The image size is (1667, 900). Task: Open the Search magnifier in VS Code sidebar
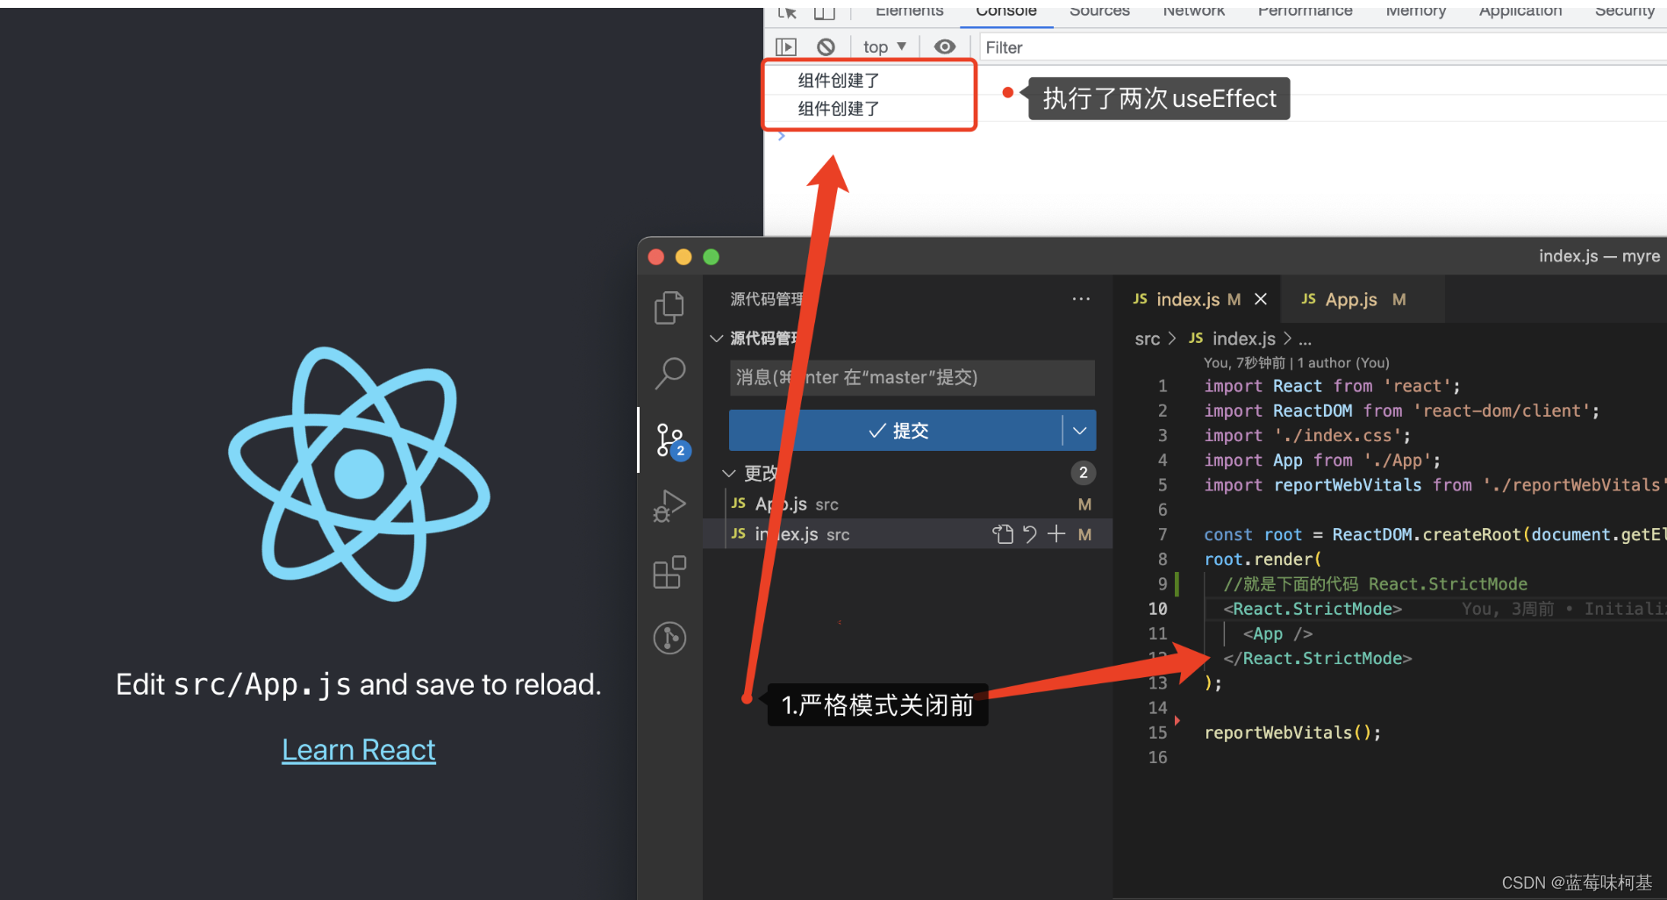click(x=669, y=373)
